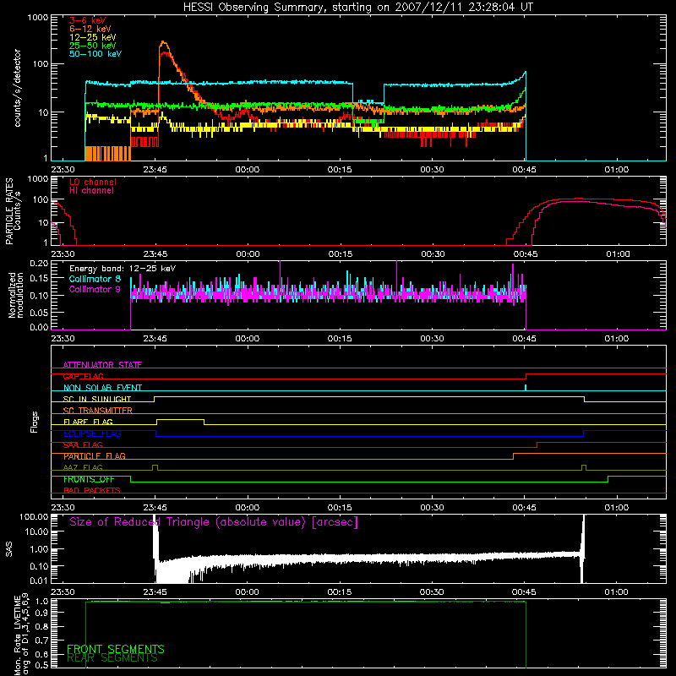This screenshot has height=676, width=676.
Task: Click the ECLIPSE_FLAG label
Action: [x=92, y=433]
